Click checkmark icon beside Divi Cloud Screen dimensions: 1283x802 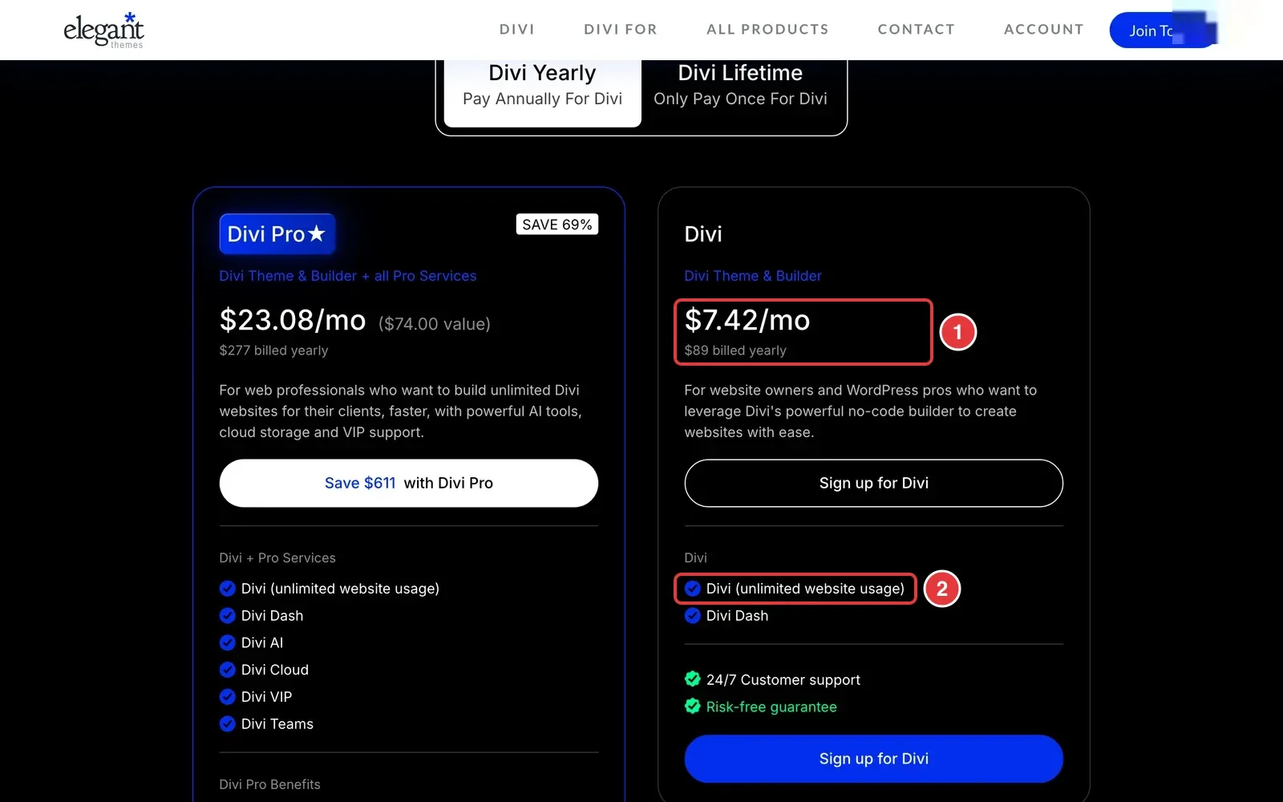point(228,670)
